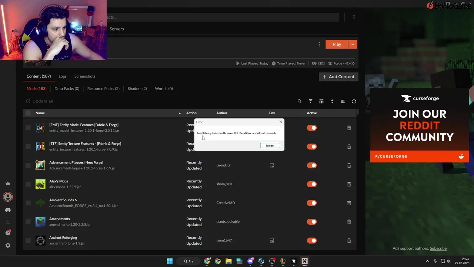This screenshot has width=474, height=267.
Task: Open the account profile icon in sidebar
Action: tap(8, 197)
